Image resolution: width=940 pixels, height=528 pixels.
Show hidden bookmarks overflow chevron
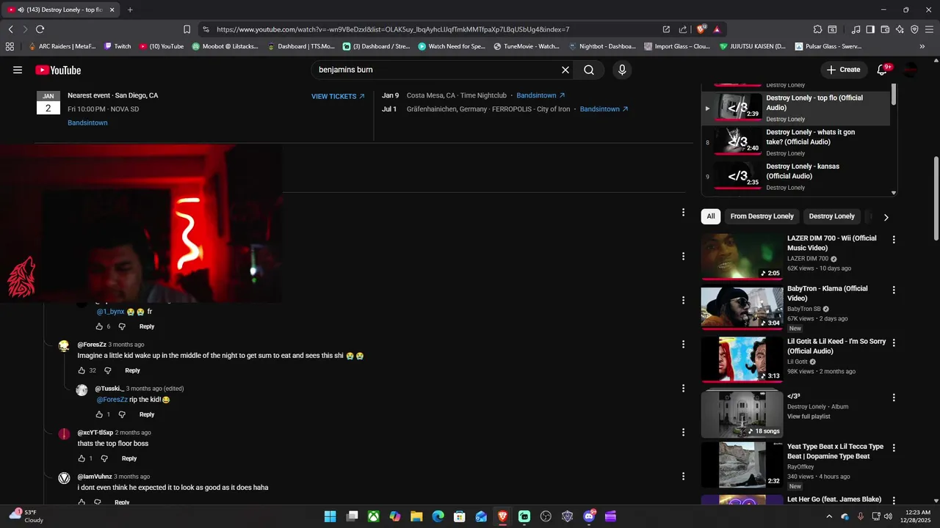click(x=922, y=46)
